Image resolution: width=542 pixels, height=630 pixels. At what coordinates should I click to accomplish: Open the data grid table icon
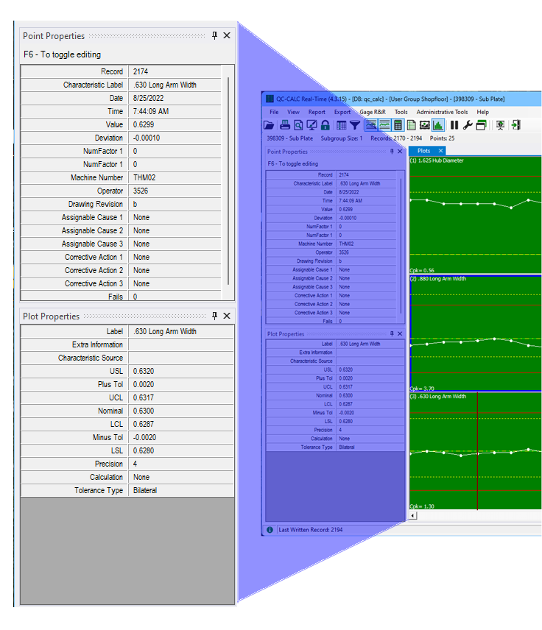click(342, 125)
